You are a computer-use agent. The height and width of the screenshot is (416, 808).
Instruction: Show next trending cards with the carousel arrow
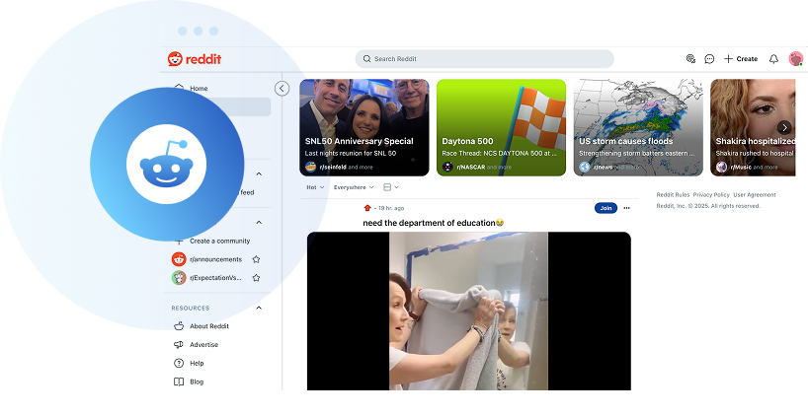click(784, 127)
